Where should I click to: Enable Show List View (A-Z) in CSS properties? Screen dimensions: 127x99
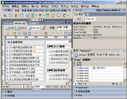pyautogui.click(x=80, y=84)
